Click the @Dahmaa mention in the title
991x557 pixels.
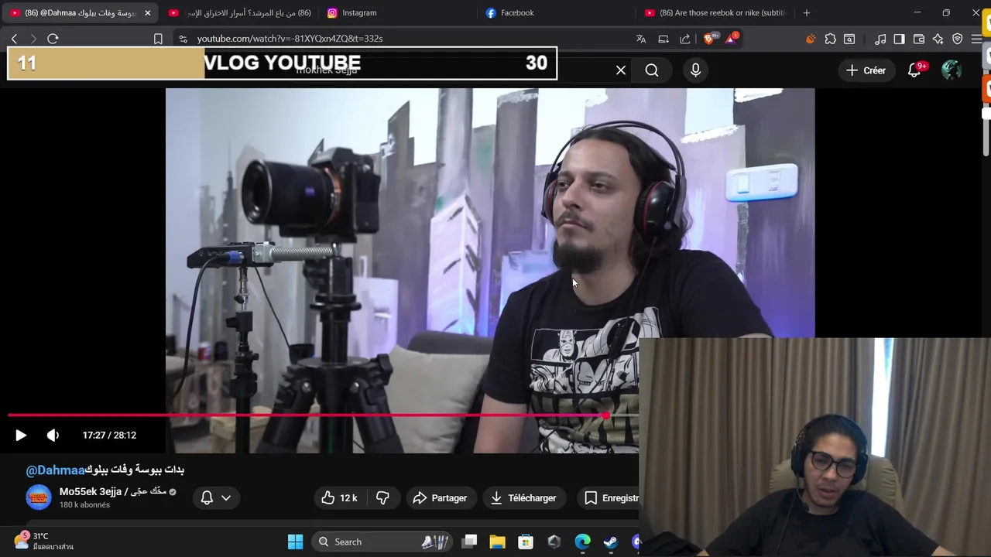(55, 470)
